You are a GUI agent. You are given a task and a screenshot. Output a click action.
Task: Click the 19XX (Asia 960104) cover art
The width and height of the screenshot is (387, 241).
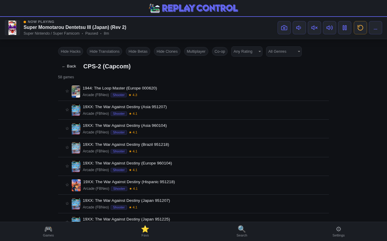tap(76, 129)
